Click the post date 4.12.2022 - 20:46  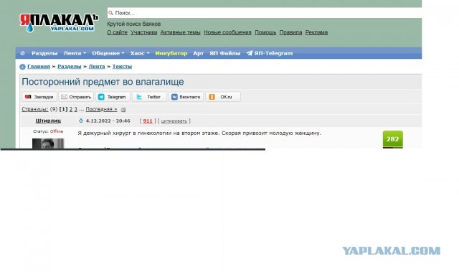[x=108, y=121]
